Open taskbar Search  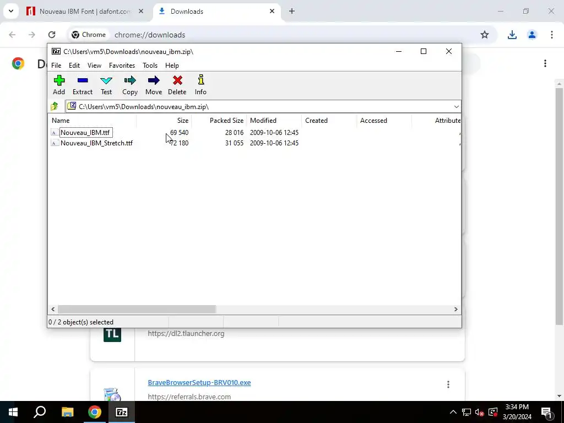point(40,412)
